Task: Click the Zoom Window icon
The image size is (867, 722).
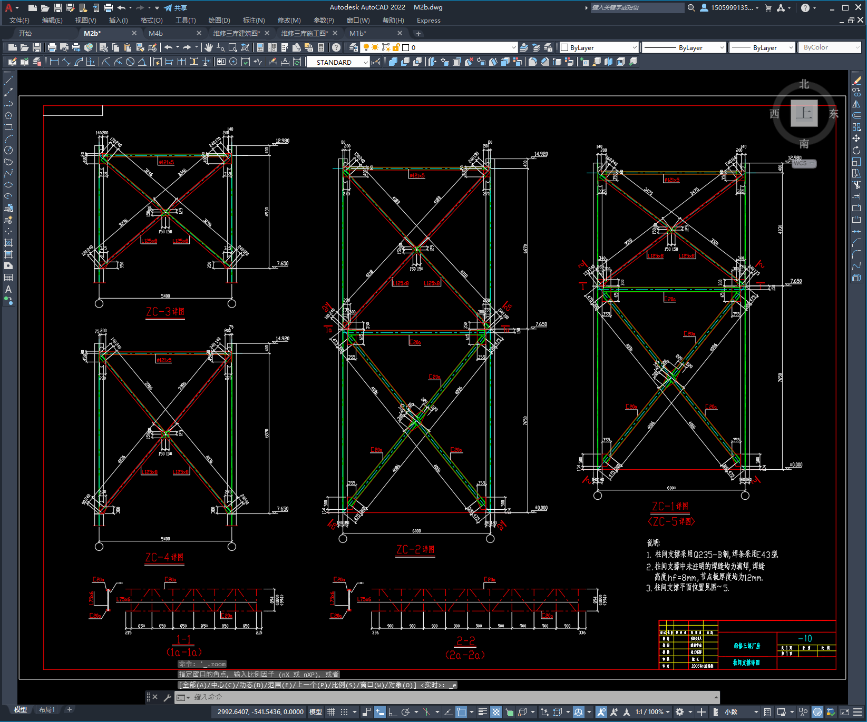Action: pos(232,47)
